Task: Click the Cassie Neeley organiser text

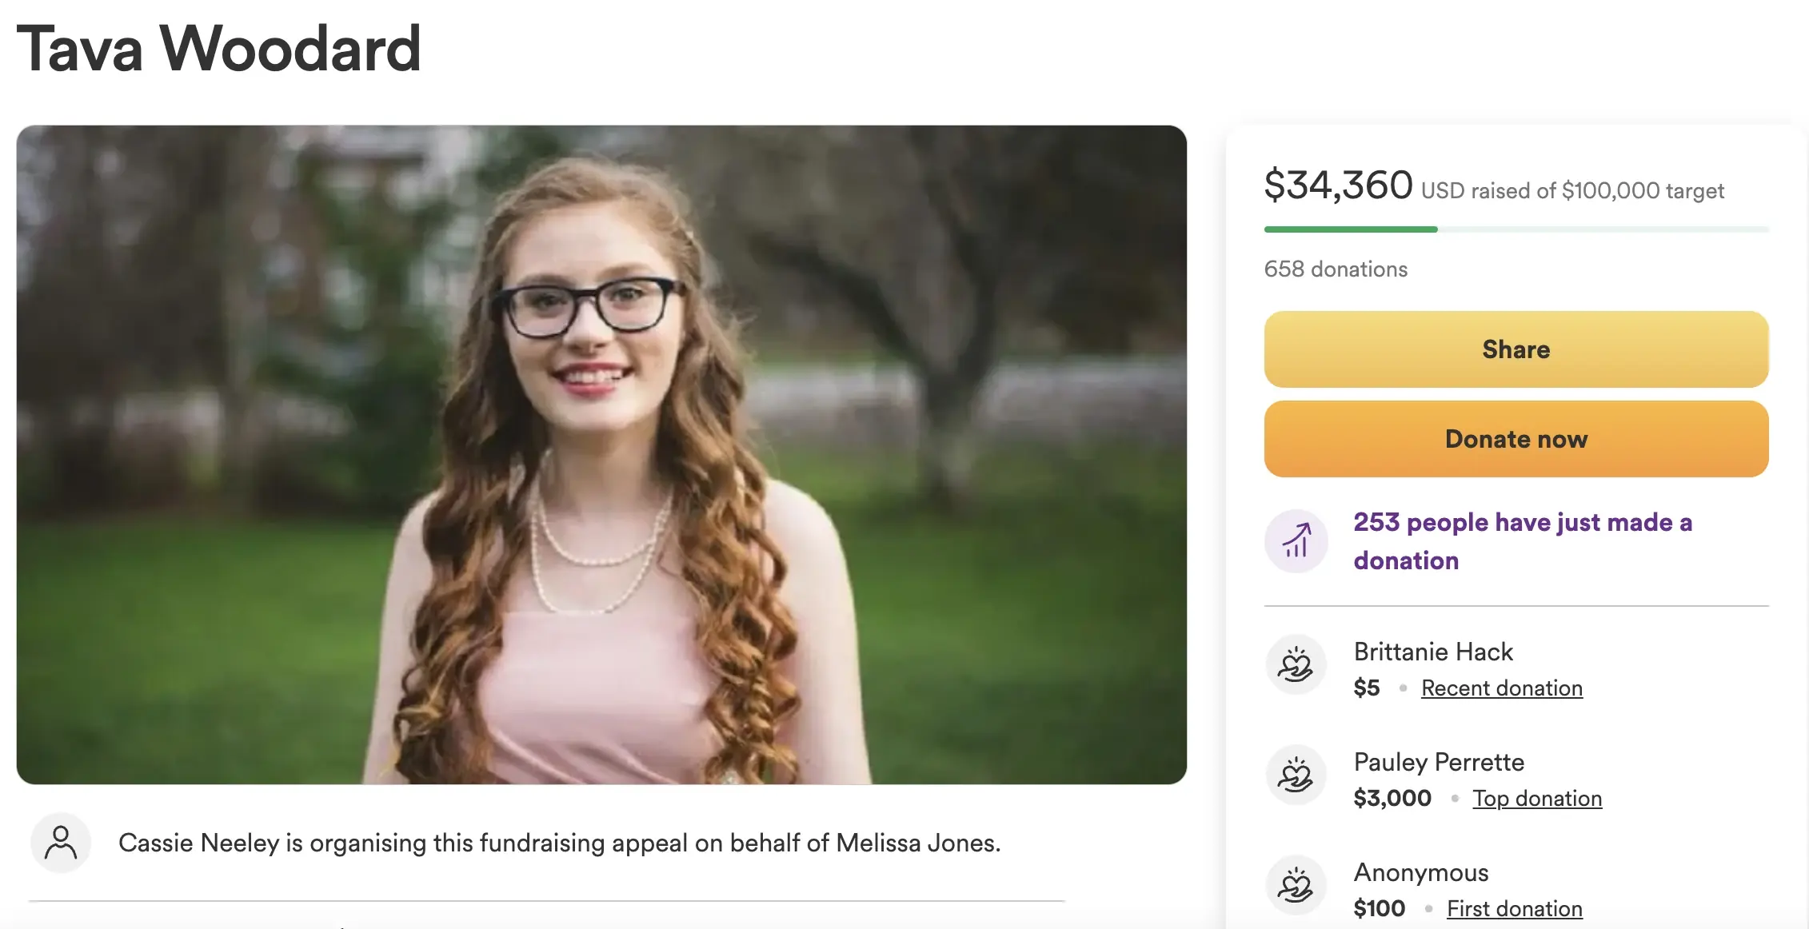Action: (559, 843)
